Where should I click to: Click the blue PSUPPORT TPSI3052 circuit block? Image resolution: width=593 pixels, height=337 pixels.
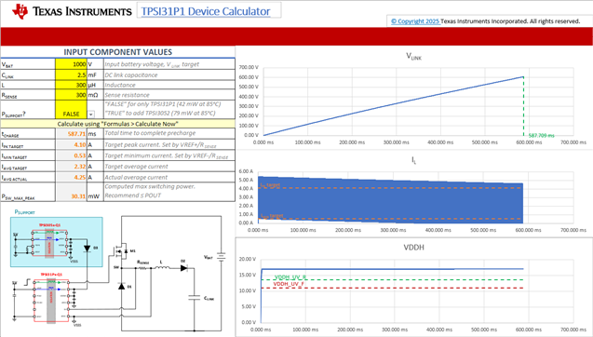(x=57, y=242)
